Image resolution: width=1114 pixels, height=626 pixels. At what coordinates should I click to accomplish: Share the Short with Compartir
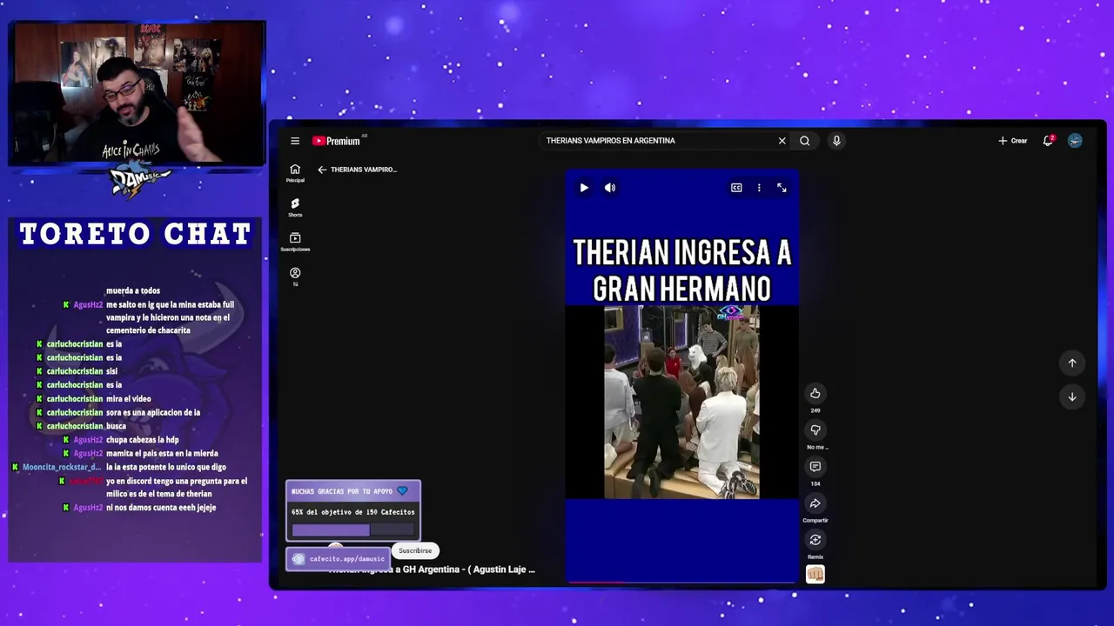(815, 503)
